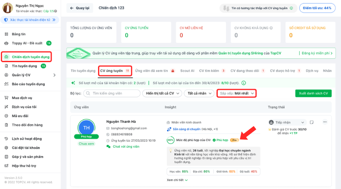Click phone number 088924618808
The height and width of the screenshot is (189, 341).
coord(121,135)
